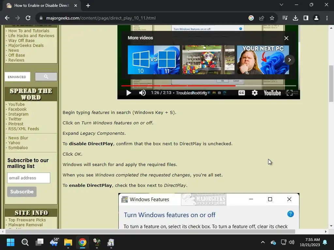334x250 pixels.
Task: Click the horizontal scrollbar thumb
Action: 150,231
